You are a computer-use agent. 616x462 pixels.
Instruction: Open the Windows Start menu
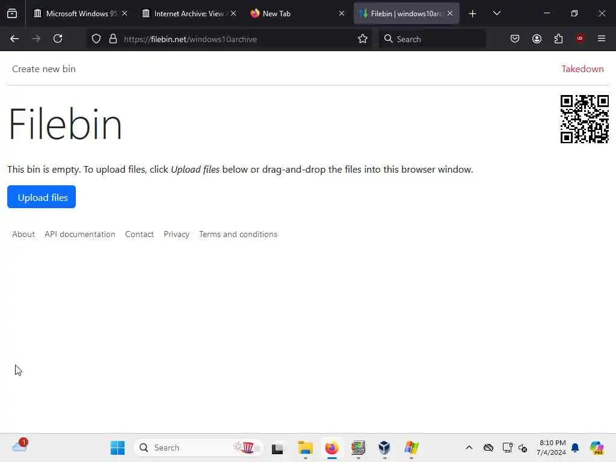[x=117, y=448]
